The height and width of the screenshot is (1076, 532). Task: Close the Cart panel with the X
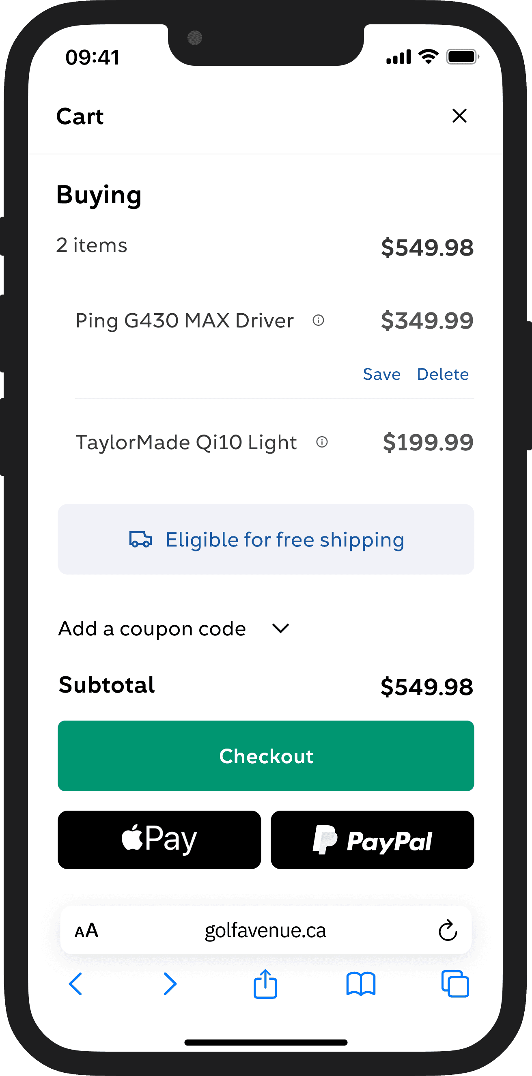coord(459,116)
